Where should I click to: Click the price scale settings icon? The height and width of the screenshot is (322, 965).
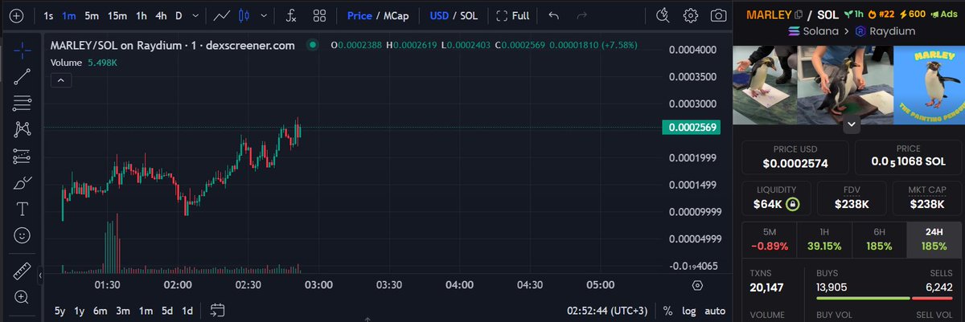click(697, 285)
